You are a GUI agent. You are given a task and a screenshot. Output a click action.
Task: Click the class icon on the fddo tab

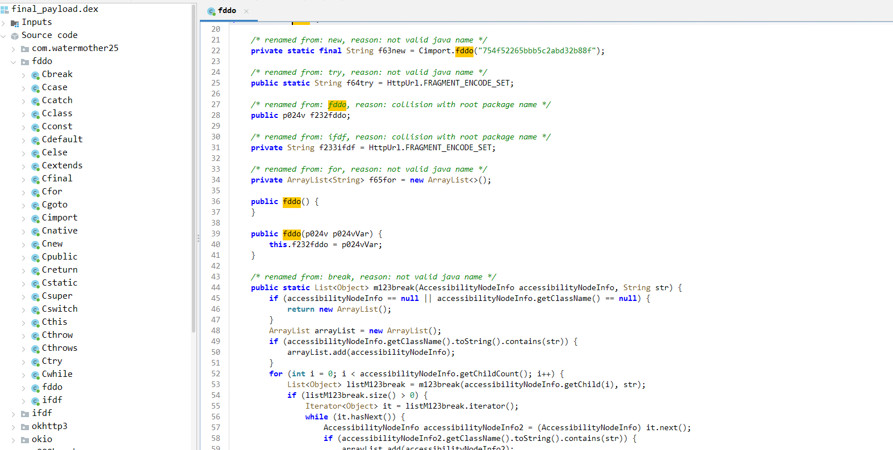211,11
